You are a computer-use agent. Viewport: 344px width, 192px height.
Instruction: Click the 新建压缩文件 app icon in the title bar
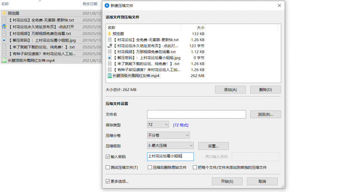pos(107,6)
